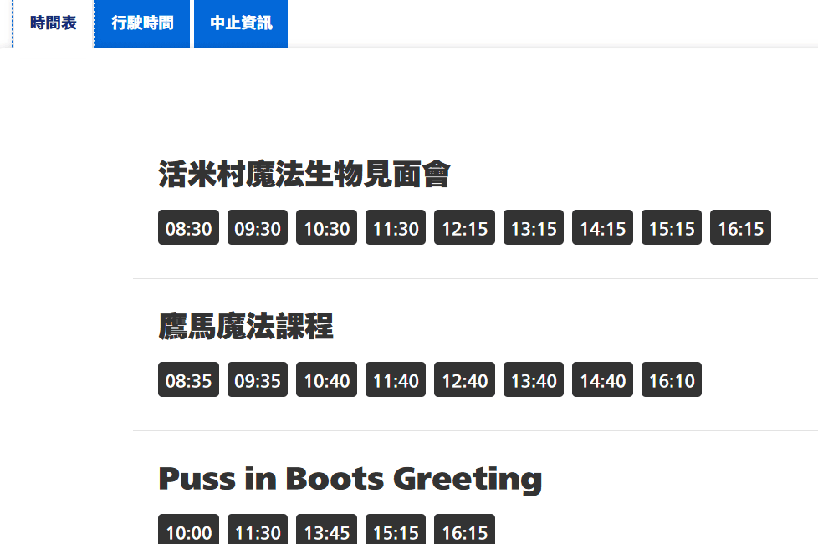Click the 活米村魔法生物見面會 heading
818x544 pixels.
pyautogui.click(x=304, y=175)
